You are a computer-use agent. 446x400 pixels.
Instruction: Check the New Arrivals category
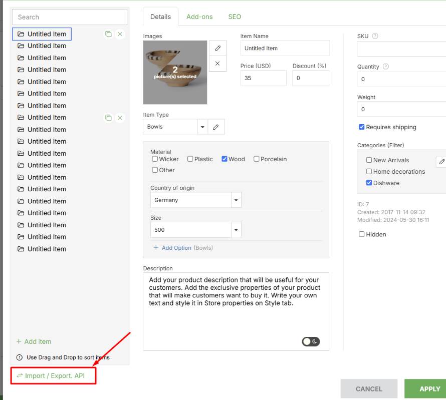tap(369, 160)
